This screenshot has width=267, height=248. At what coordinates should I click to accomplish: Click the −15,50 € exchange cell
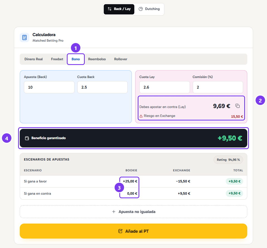pyautogui.click(x=183, y=181)
